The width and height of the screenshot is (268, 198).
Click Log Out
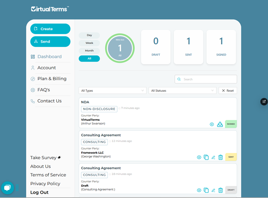(x=40, y=192)
